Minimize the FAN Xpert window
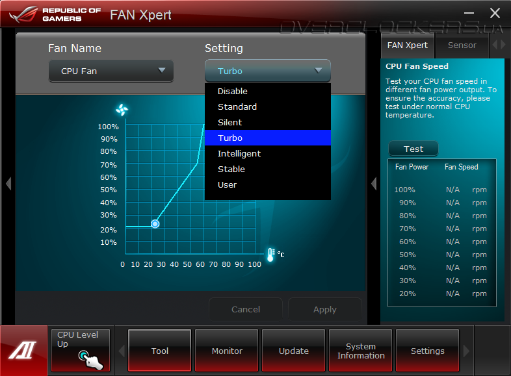Screen dimensions: 511x376 tap(469, 13)
